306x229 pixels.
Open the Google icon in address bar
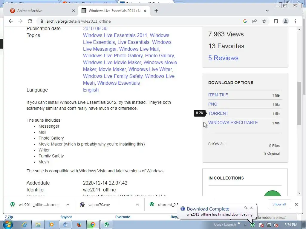tap(245, 21)
